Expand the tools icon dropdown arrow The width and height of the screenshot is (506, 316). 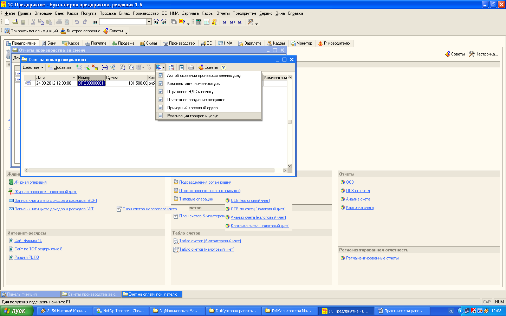[x=257, y=24]
